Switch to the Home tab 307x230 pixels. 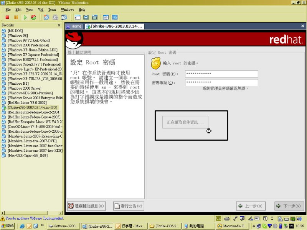74,26
